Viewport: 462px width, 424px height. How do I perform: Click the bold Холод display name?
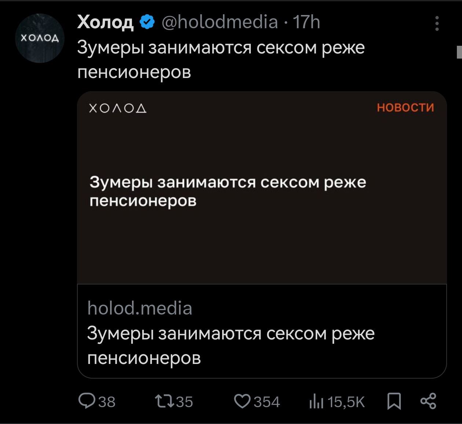point(106,22)
